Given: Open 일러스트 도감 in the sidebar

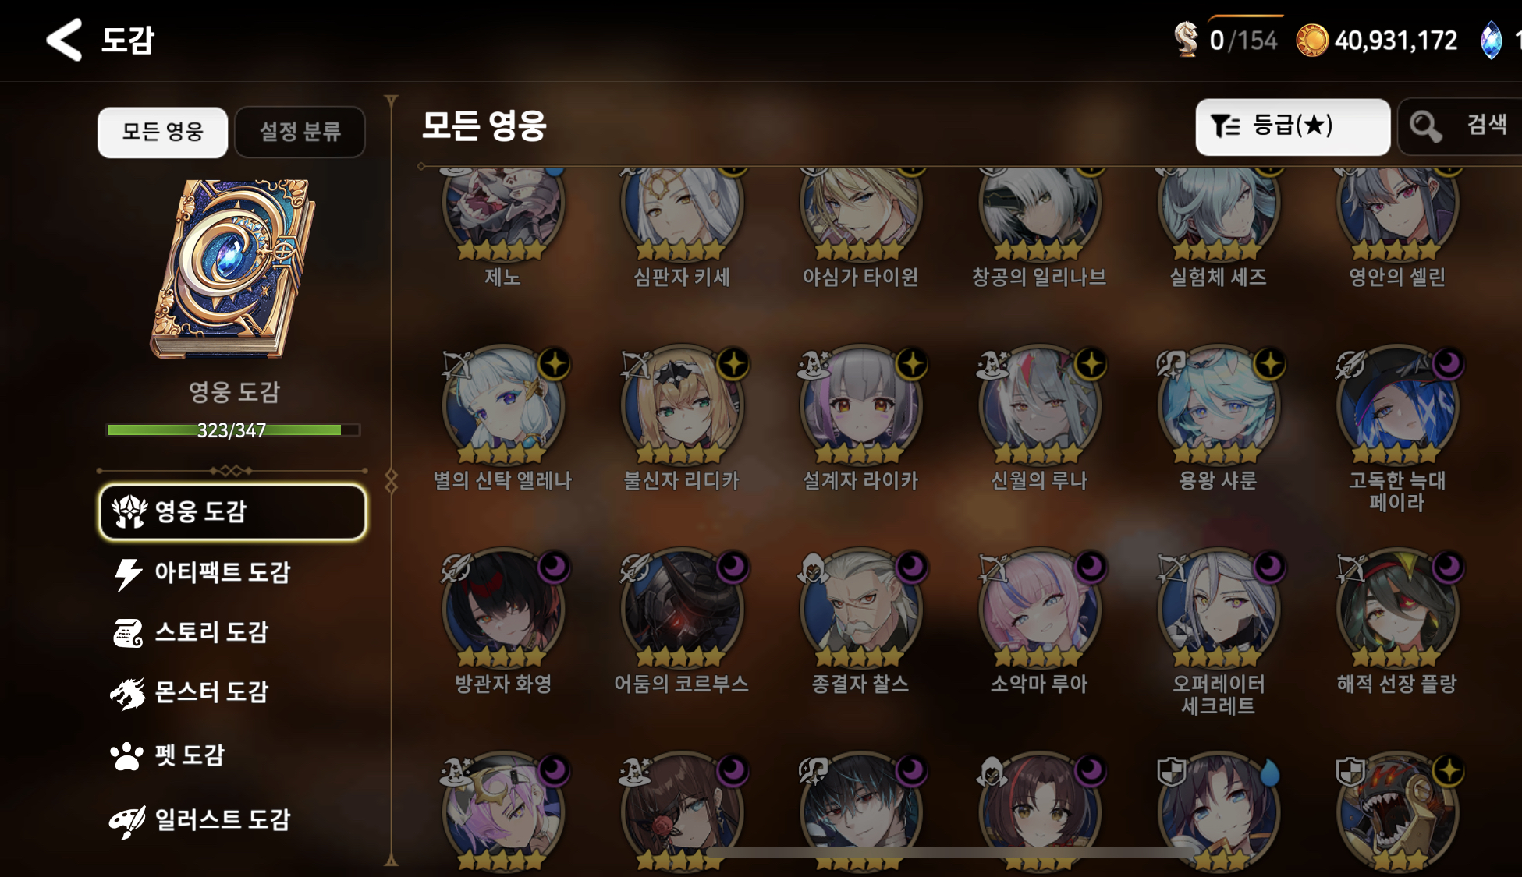Looking at the screenshot, I should coord(201,819).
